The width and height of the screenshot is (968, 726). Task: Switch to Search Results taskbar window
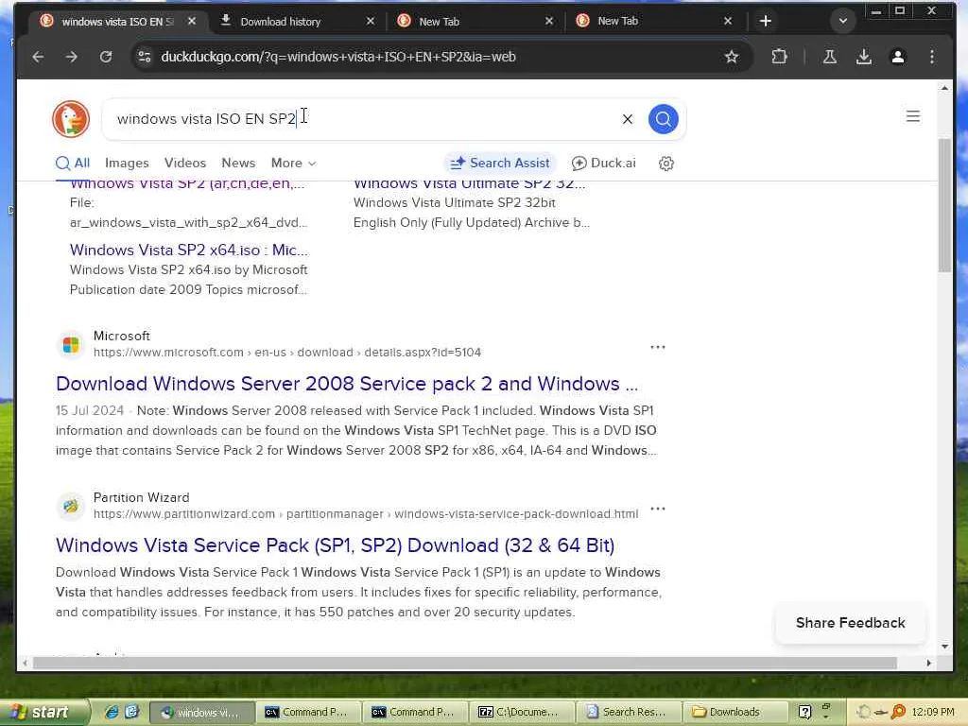(x=629, y=713)
